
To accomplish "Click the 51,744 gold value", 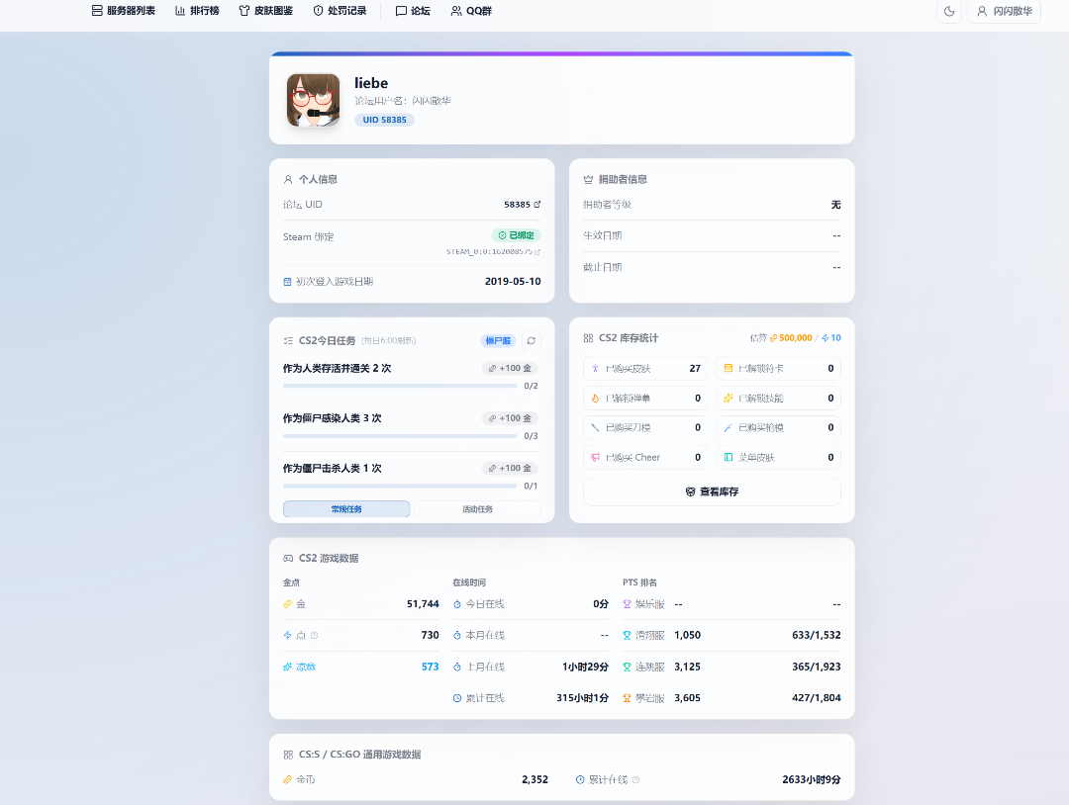I will (x=423, y=605).
